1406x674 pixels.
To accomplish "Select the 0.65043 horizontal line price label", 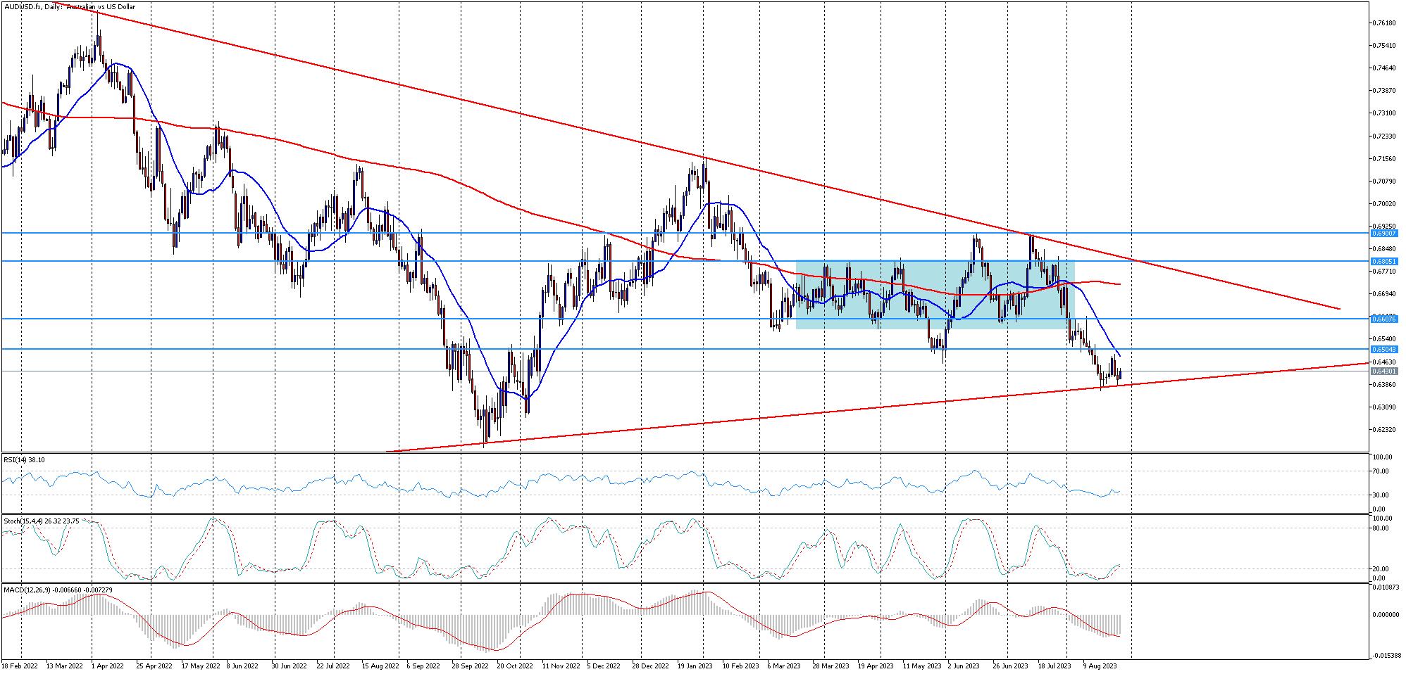I will point(1385,349).
